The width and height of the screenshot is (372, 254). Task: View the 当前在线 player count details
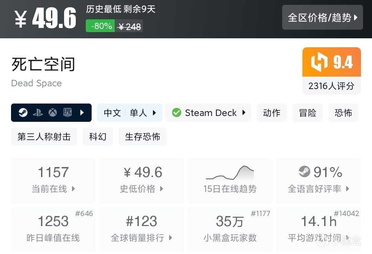click(x=53, y=181)
